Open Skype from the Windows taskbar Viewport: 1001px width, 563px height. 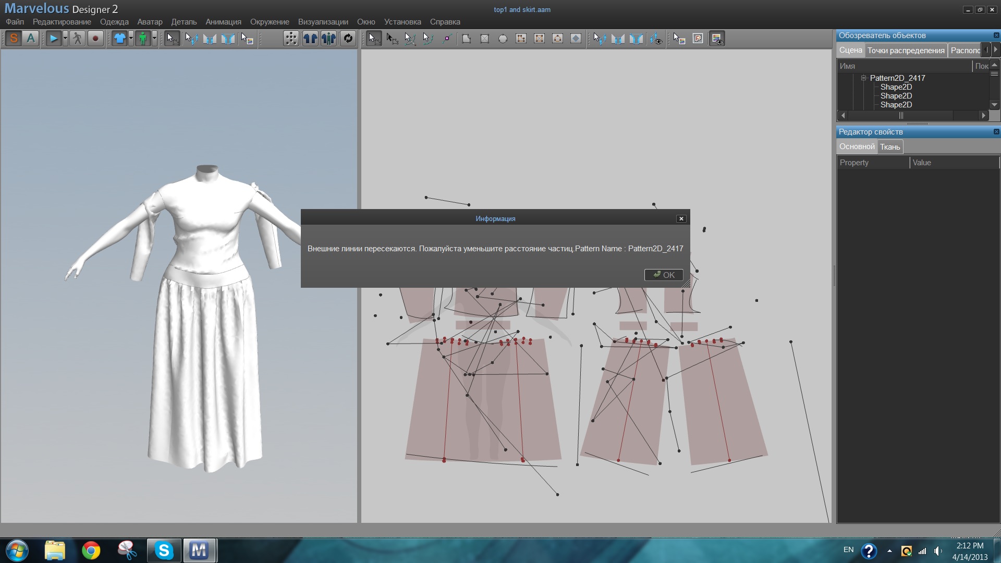[164, 550]
